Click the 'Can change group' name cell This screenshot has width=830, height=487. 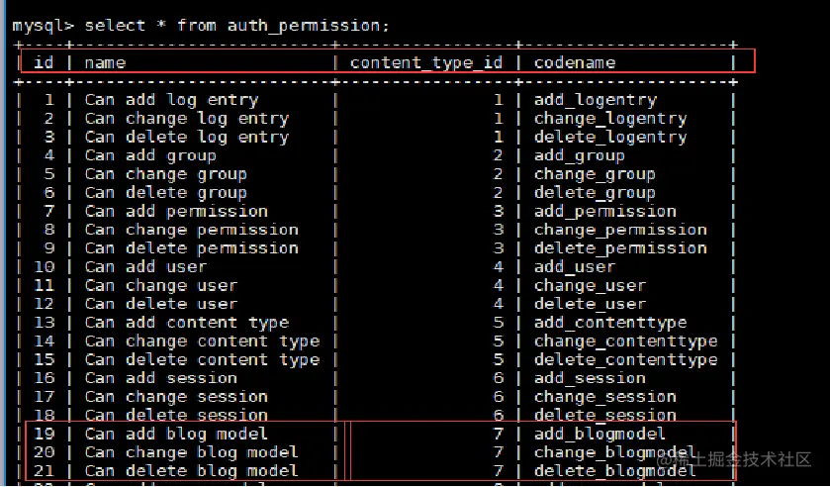[165, 174]
